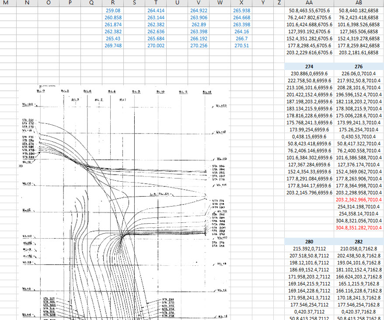Image resolution: width=384 pixels, height=320 pixels.
Task: Click column header M
Action: click(6, 3)
